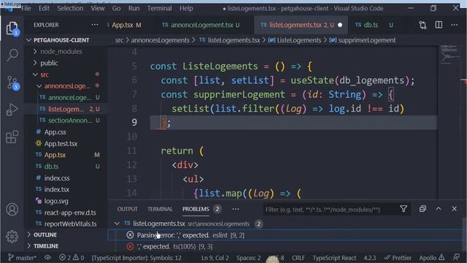Open the View menu
The image size is (467, 263).
pyautogui.click(x=98, y=8)
